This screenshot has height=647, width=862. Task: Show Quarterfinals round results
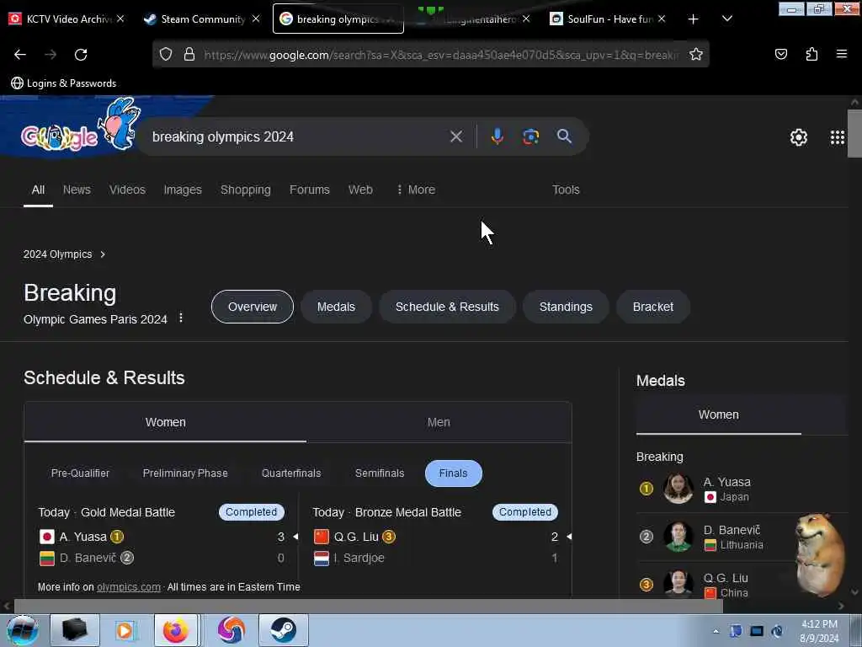(291, 473)
